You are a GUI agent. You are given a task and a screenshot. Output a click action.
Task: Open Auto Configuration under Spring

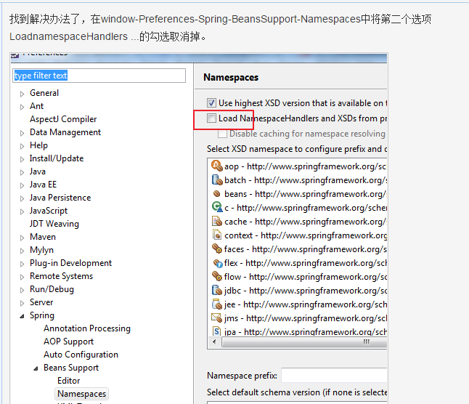coord(81,355)
